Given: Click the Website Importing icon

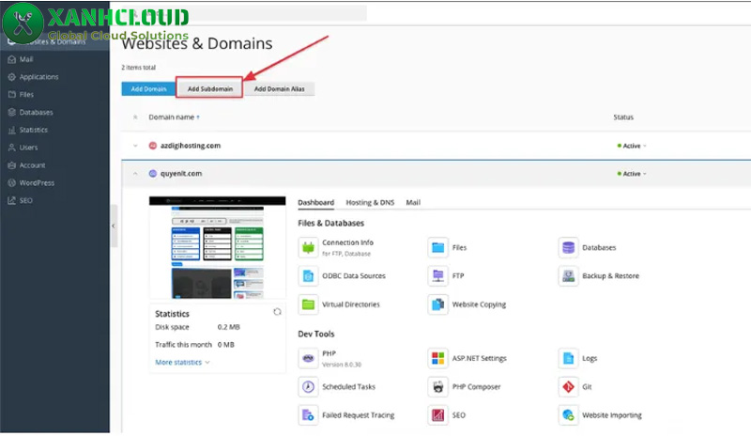Looking at the screenshot, I should click(x=568, y=414).
